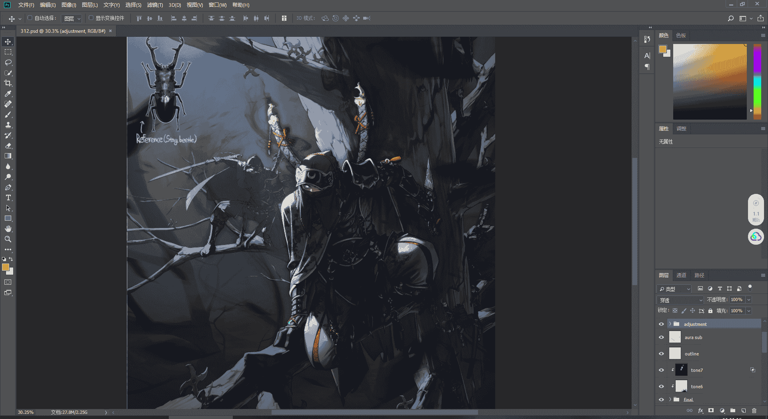The width and height of the screenshot is (768, 419).
Task: Enable the auto-select checkbox
Action: coord(30,18)
